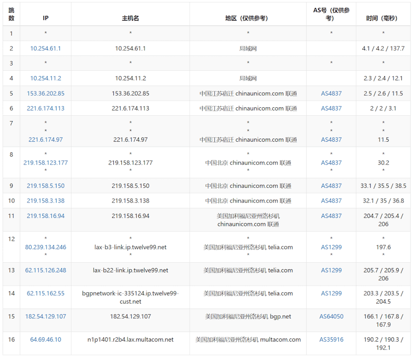Open the AS1299 link in hop 13 row
The image size is (413, 358).
[x=331, y=270]
